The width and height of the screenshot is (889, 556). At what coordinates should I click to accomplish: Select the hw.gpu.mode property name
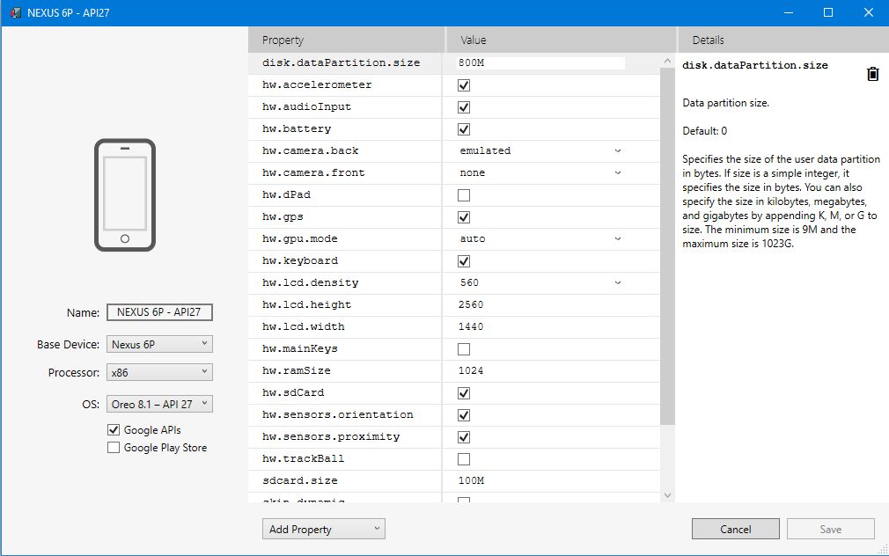[x=299, y=238]
